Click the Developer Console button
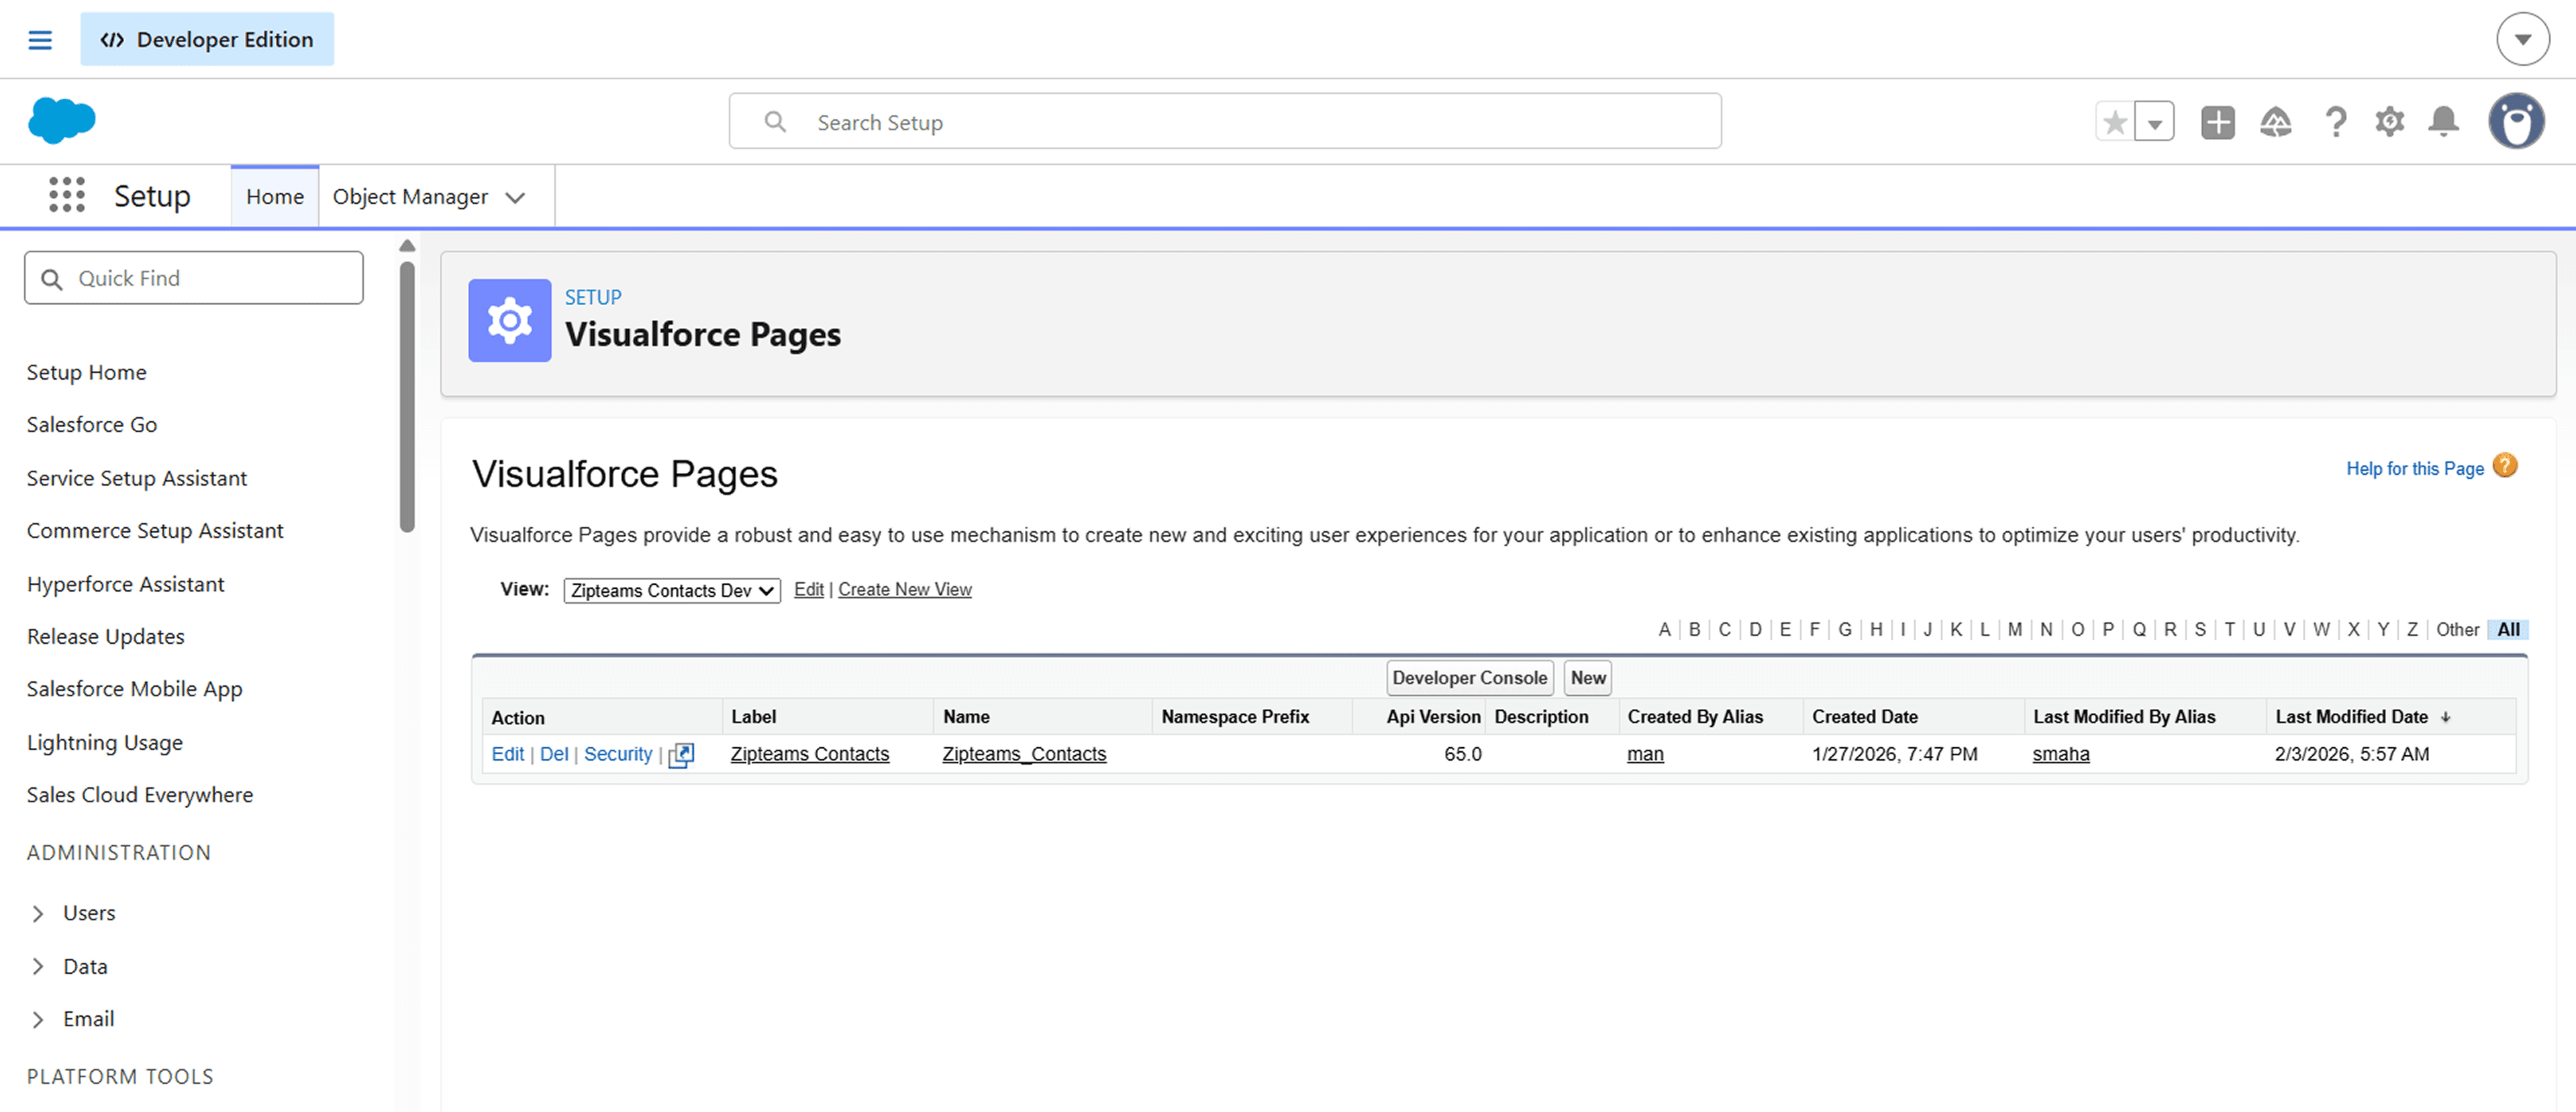 tap(1468, 677)
